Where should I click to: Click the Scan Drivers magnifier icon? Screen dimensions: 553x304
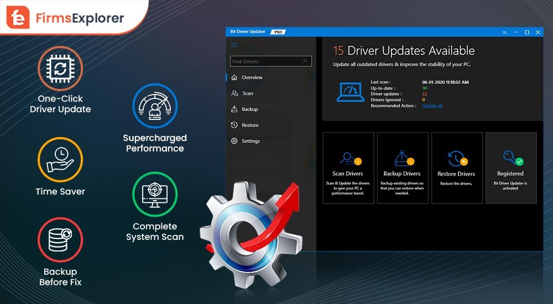coord(351,159)
